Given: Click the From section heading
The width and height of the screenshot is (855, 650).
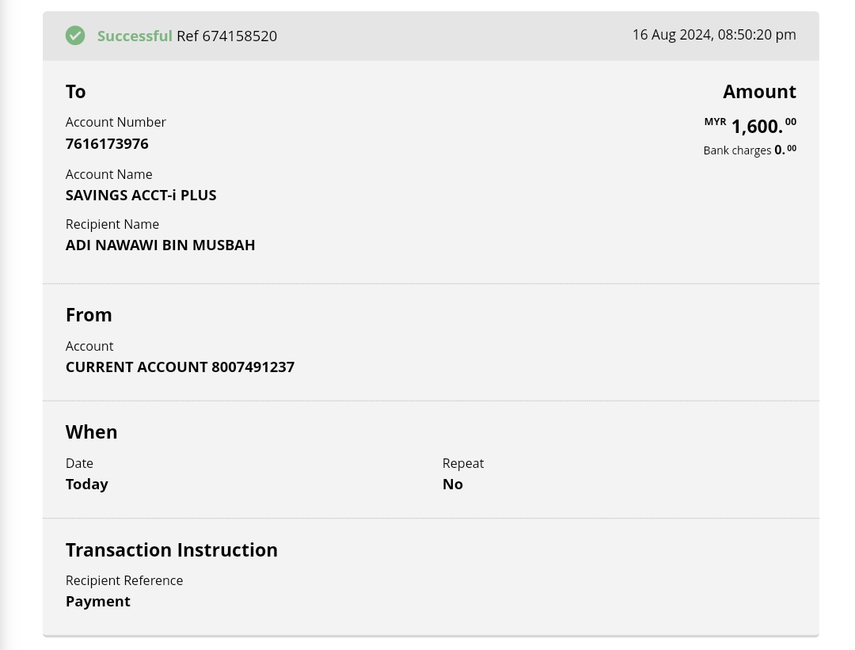Looking at the screenshot, I should click(89, 315).
